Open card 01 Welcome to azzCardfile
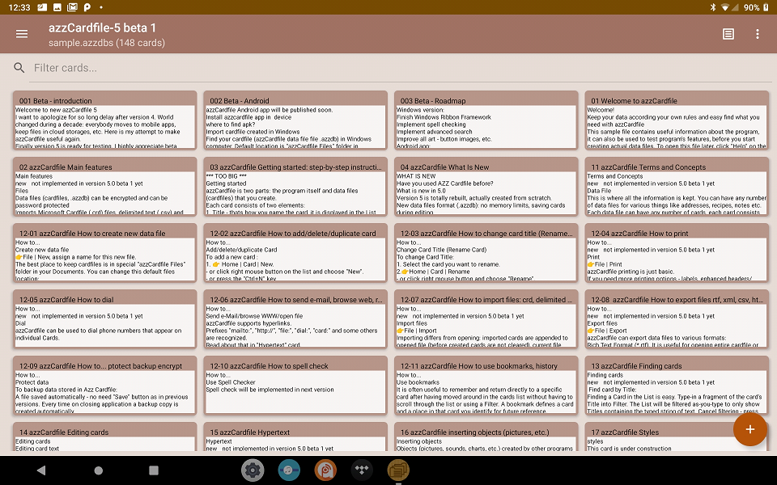This screenshot has height=485, width=777. click(677, 120)
